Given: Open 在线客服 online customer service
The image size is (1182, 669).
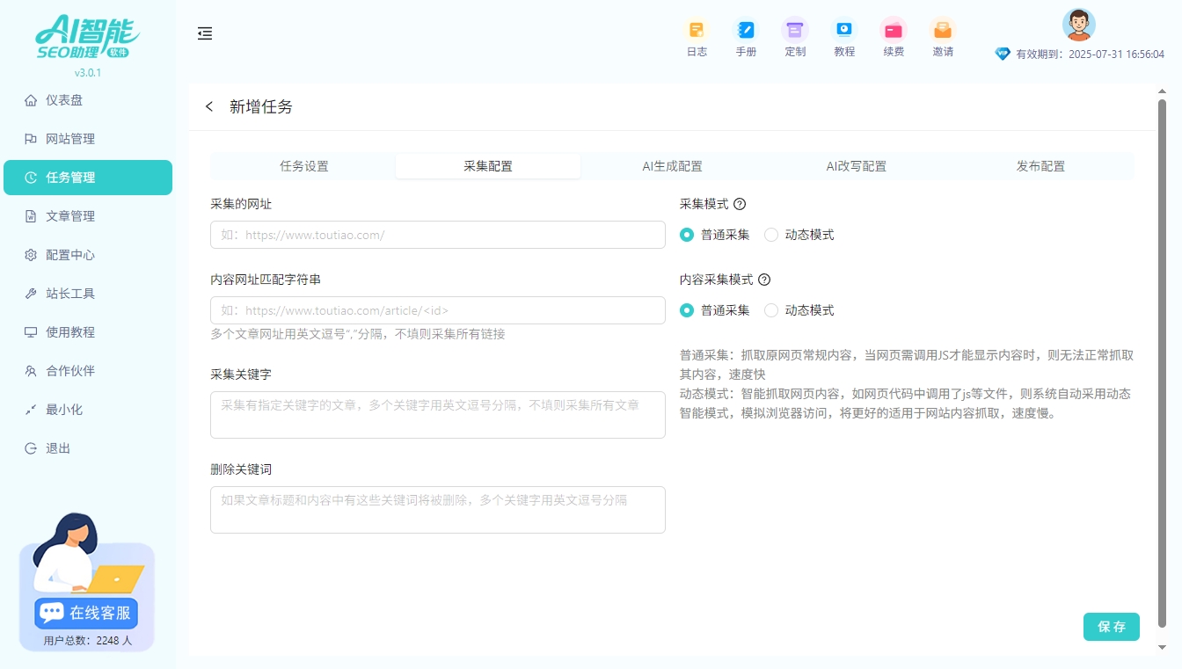Looking at the screenshot, I should pos(85,613).
